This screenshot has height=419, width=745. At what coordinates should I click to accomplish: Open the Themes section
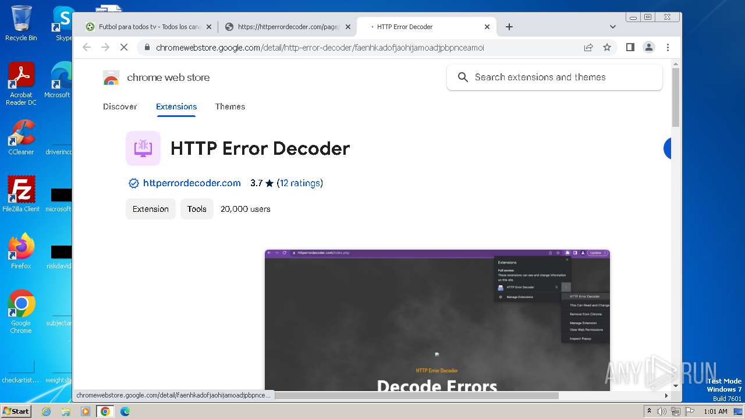point(230,106)
